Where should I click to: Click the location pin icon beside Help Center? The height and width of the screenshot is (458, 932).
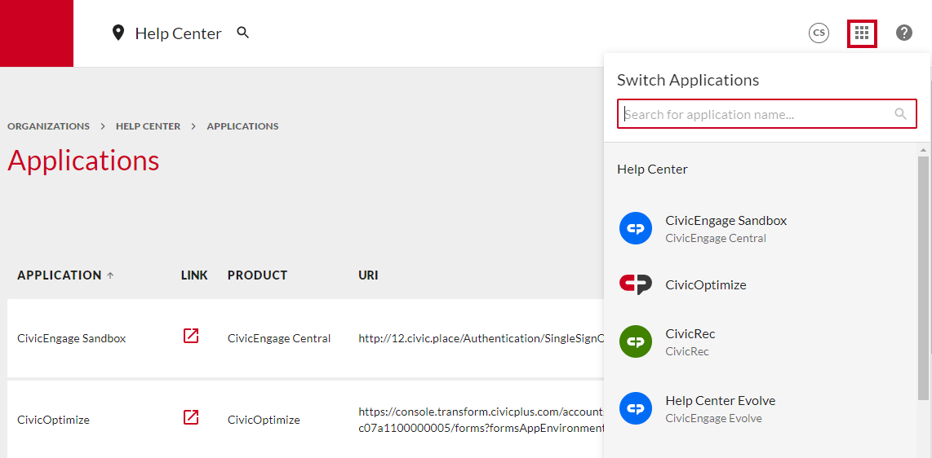coord(118,33)
